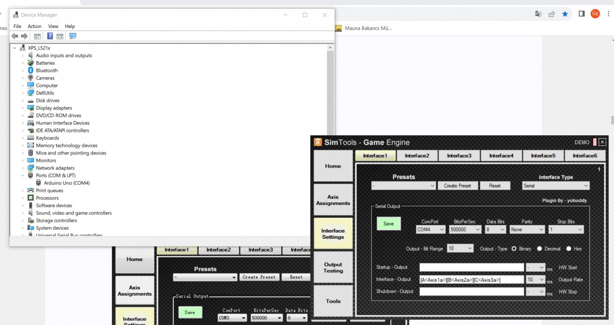Click the Cameras category icon

[31, 78]
